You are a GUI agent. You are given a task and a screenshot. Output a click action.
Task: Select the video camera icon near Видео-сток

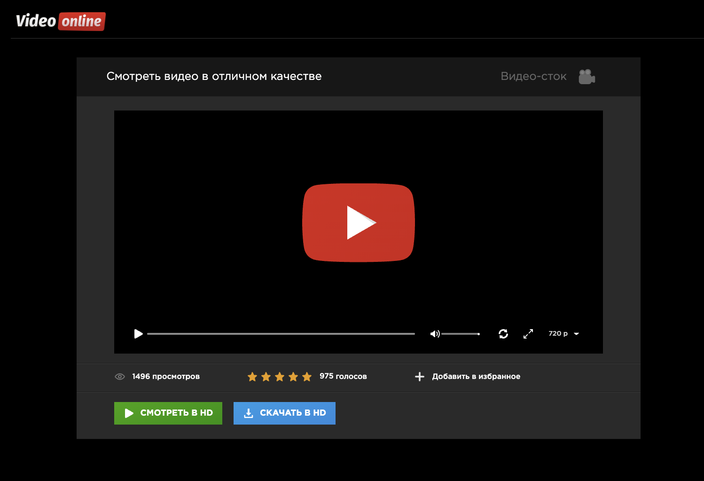(x=587, y=76)
